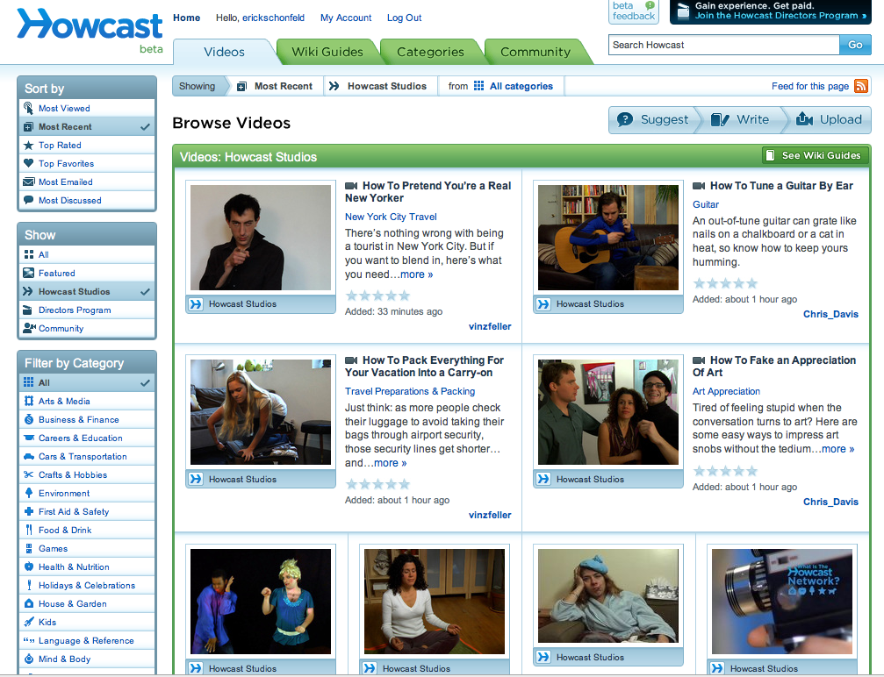Viewport: 884px width, 677px height.
Task: Expand more on Appreciation Of Art description
Action: (837, 449)
